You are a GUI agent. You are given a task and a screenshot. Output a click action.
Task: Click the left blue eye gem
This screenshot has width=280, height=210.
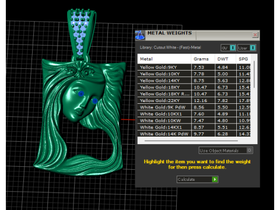tap(81, 94)
